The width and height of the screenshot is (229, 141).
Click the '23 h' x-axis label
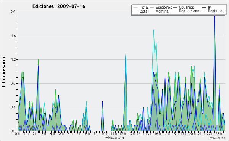(x=219, y=134)
